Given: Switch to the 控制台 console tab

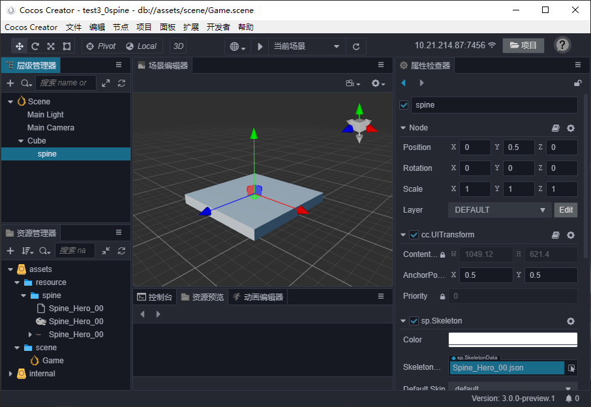Looking at the screenshot, I should point(155,297).
